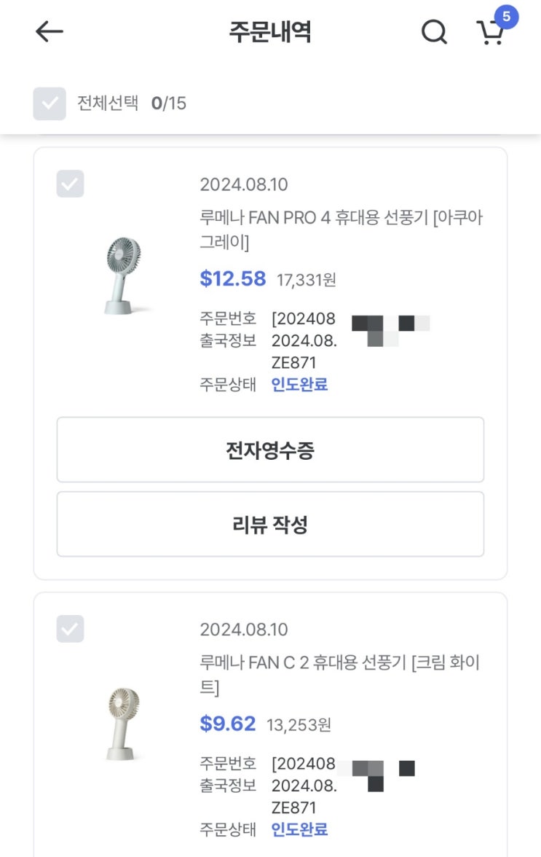541x857 pixels.
Task: Open the shopping cart
Action: (x=491, y=33)
